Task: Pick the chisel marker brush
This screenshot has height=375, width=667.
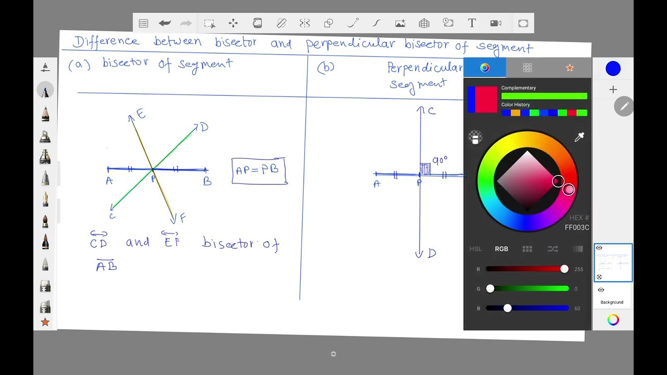Action: [x=45, y=136]
